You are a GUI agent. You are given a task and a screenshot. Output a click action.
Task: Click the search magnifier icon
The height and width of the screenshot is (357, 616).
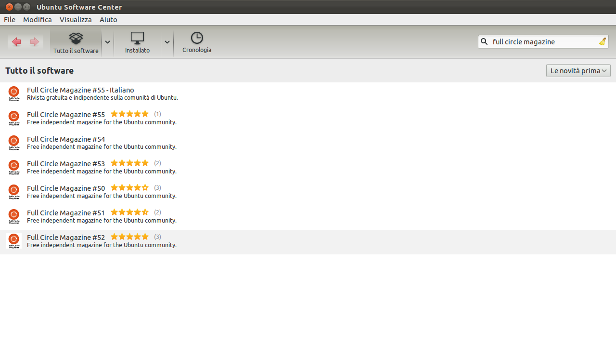point(485,42)
